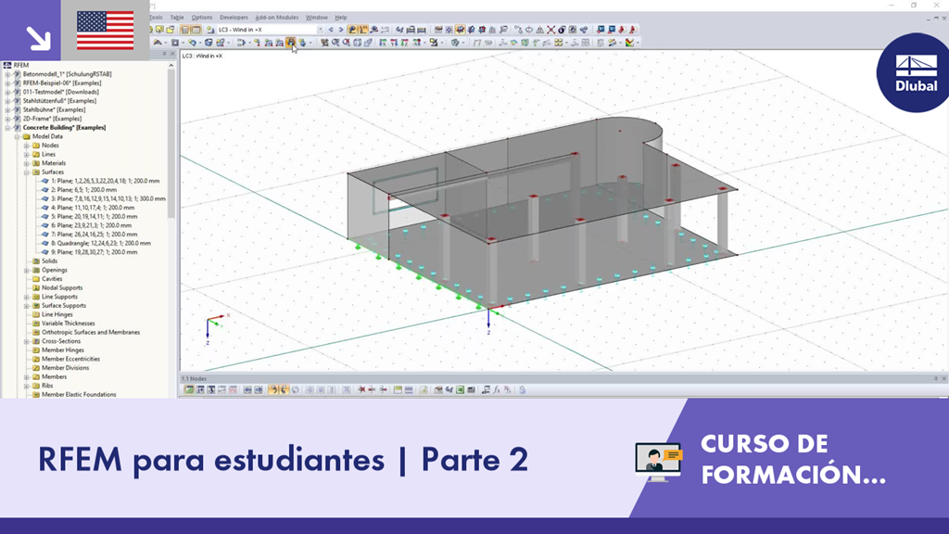The height and width of the screenshot is (534, 949).
Task: Select surface 9: Plane; 19,28,30,27 entry
Action: click(94, 252)
